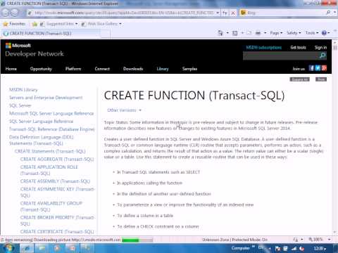Screen dimensions: 338x253
Task: Click the Refresh icon beside address bar
Action: point(225,13)
